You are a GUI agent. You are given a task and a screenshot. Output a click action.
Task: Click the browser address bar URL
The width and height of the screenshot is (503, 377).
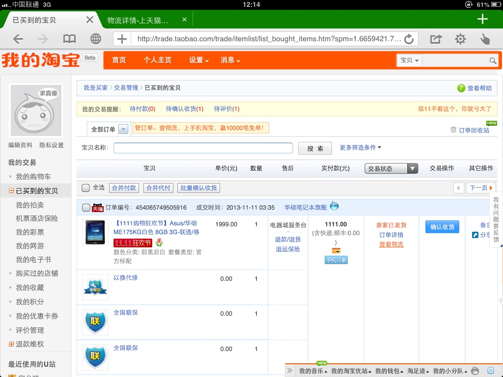tap(269, 39)
